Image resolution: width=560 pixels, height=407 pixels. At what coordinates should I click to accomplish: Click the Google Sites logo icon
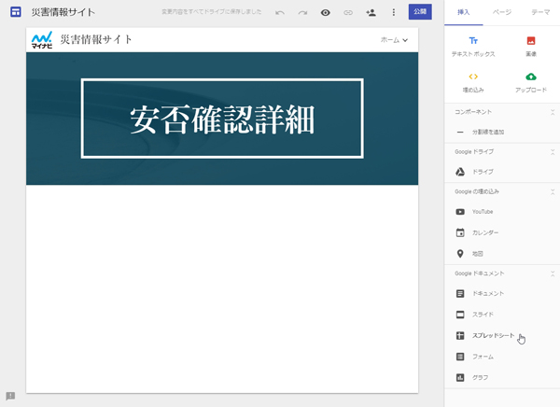[x=15, y=12]
